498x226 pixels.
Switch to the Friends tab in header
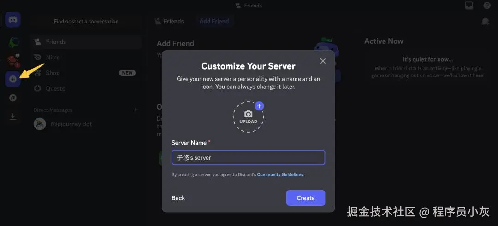pyautogui.click(x=169, y=21)
